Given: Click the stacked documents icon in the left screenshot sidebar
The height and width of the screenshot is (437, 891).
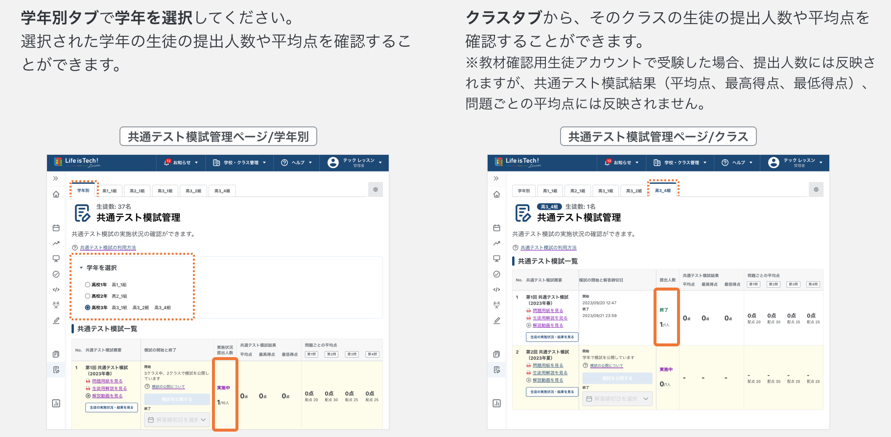Looking at the screenshot, I should coord(56,354).
